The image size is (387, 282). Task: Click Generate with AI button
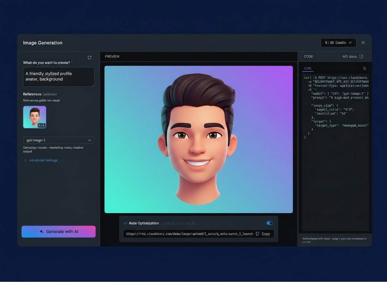click(59, 231)
